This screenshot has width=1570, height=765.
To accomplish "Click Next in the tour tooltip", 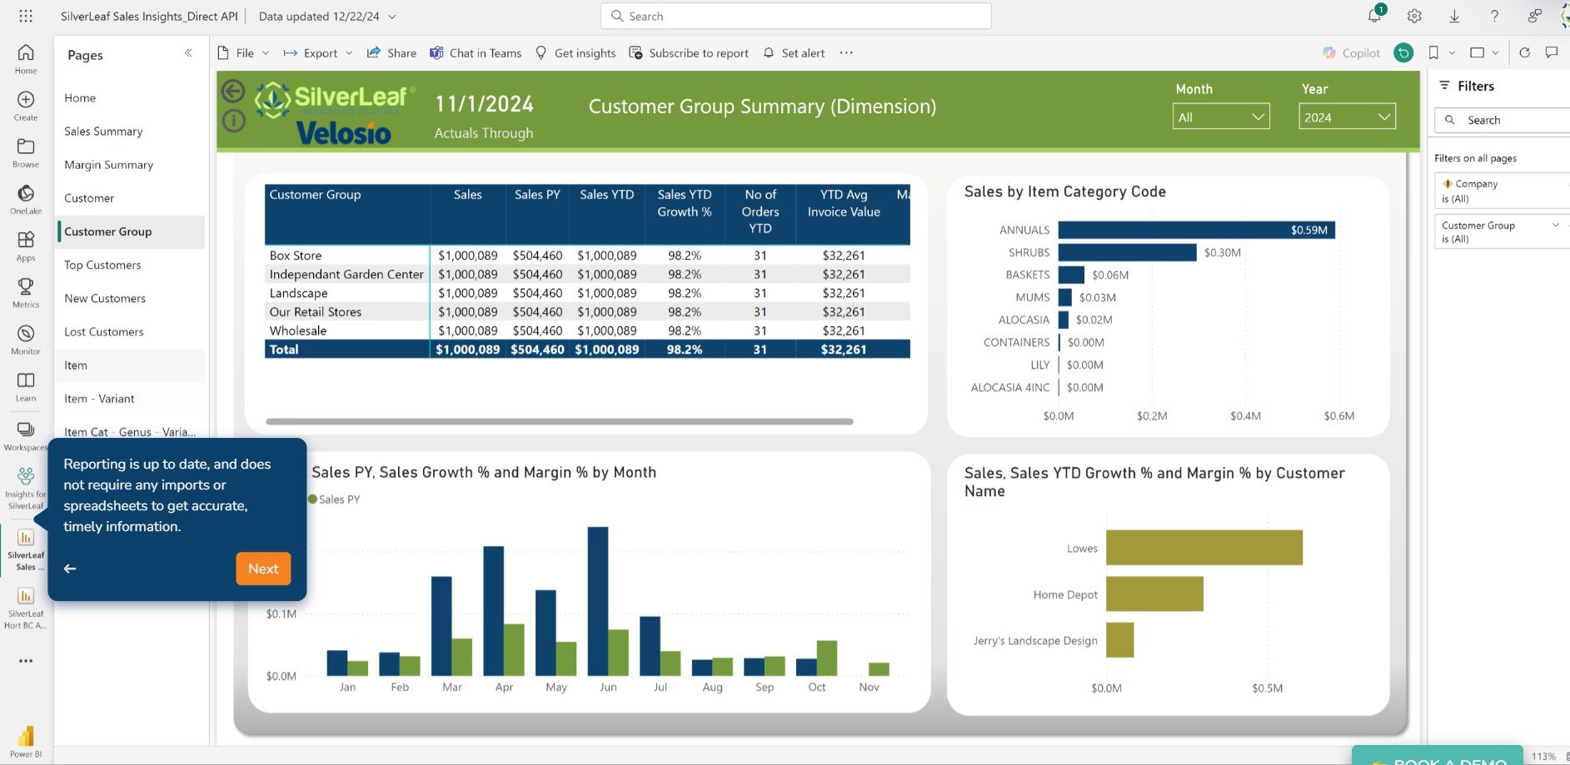I will tap(263, 569).
